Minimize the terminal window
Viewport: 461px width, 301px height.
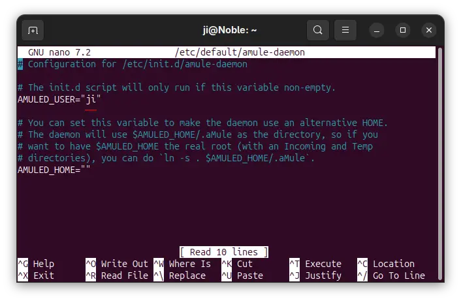[x=377, y=30]
